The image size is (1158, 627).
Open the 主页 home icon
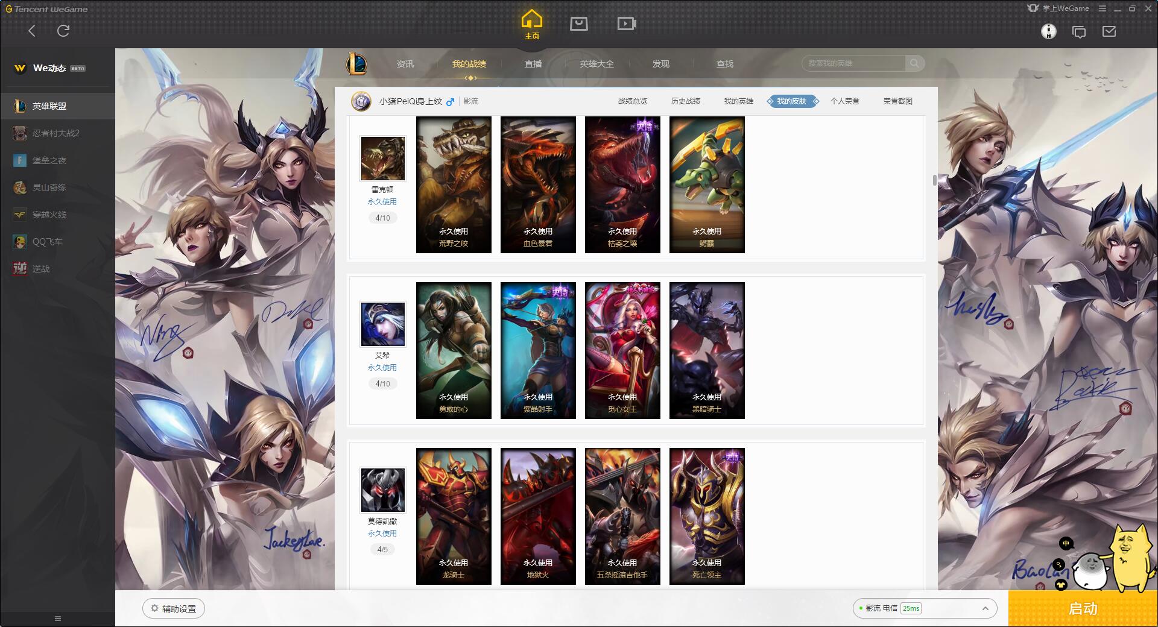coord(531,24)
